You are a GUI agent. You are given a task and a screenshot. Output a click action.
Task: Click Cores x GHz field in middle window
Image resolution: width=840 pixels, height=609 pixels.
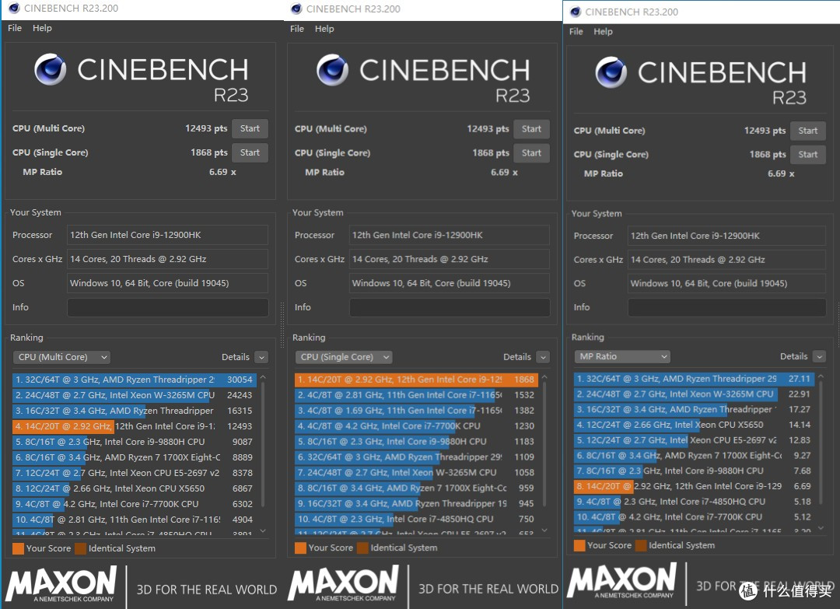(450, 259)
